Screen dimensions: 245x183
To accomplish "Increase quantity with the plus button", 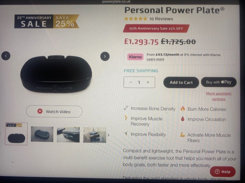I will (x=148, y=82).
